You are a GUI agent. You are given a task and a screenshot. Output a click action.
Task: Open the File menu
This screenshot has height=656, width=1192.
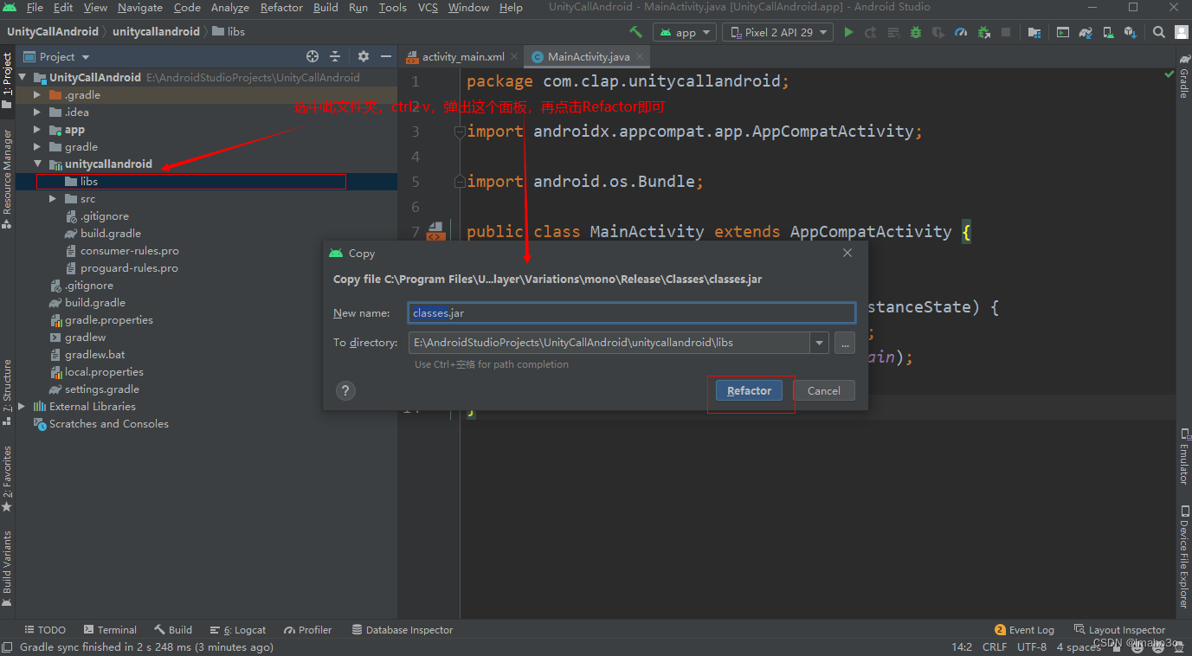coord(35,8)
